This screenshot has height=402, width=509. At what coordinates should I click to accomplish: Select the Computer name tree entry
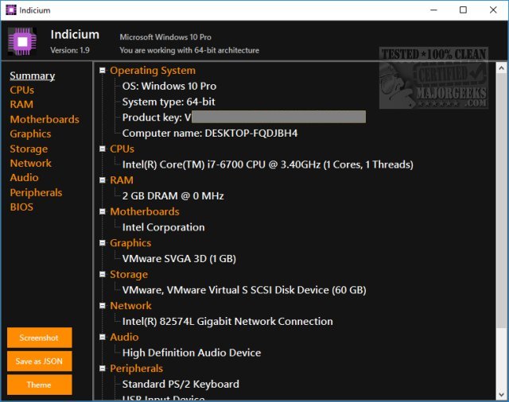[210, 133]
